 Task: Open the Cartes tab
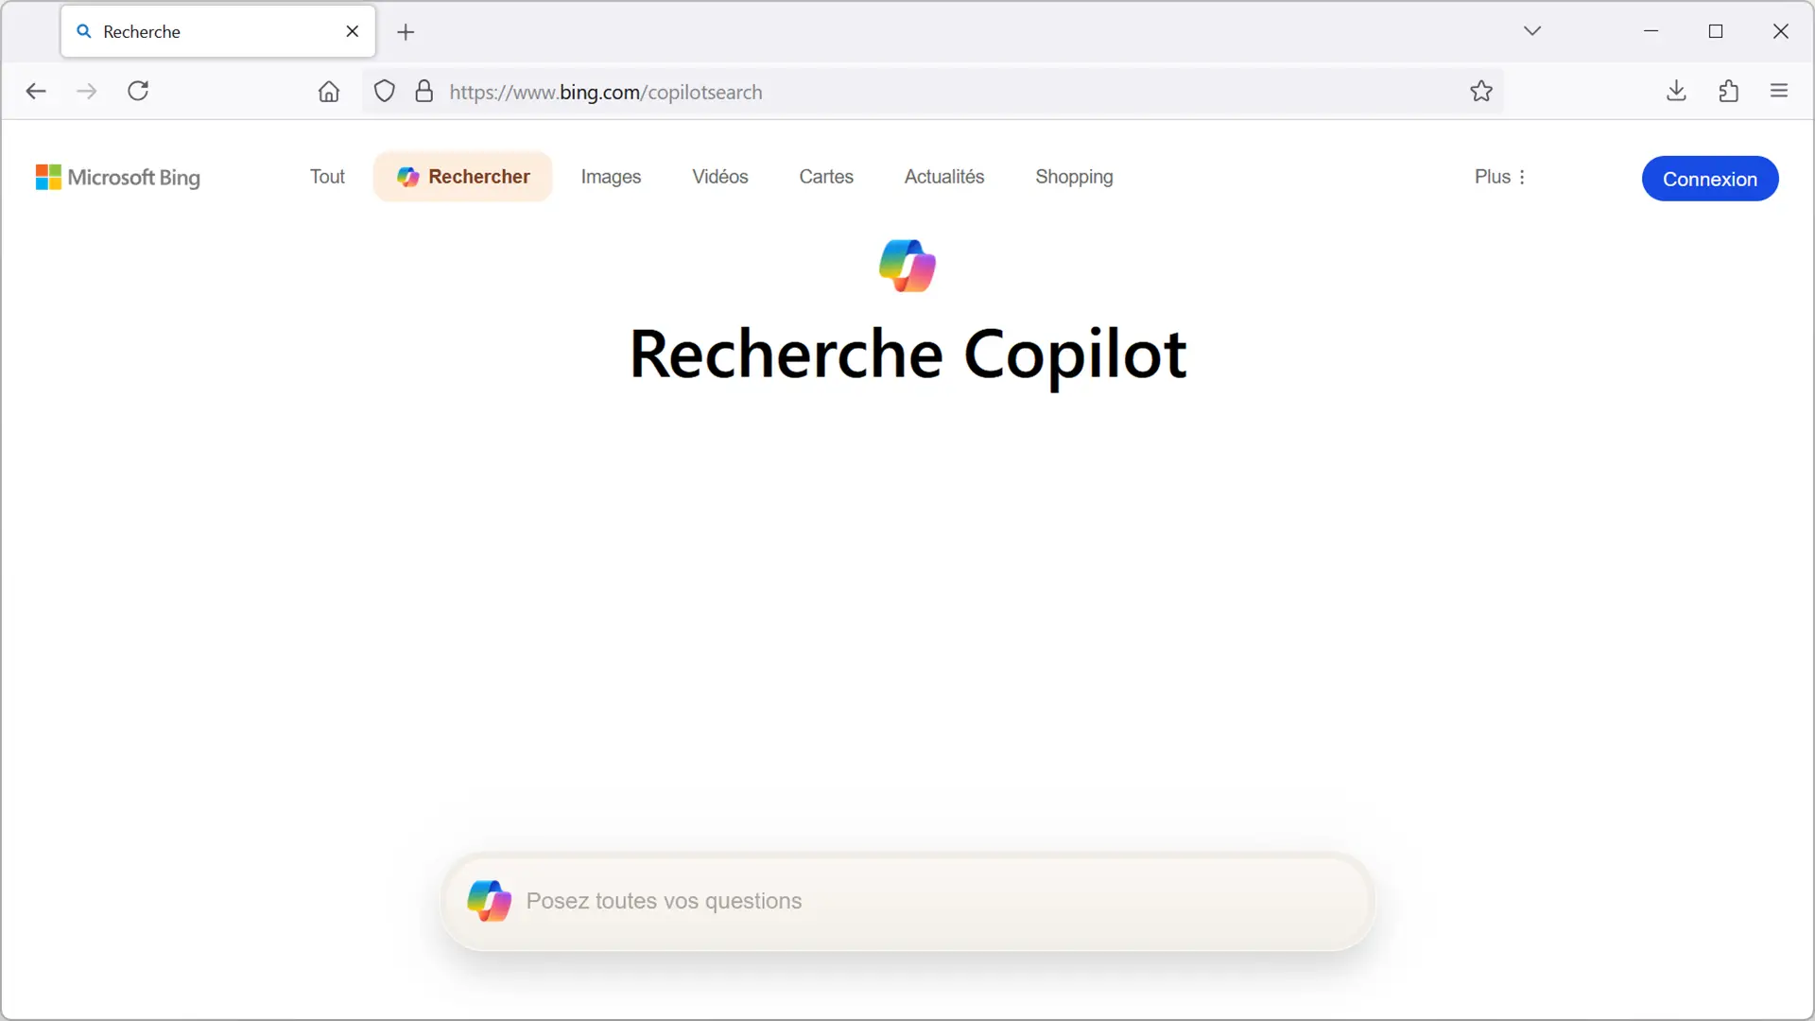click(826, 177)
